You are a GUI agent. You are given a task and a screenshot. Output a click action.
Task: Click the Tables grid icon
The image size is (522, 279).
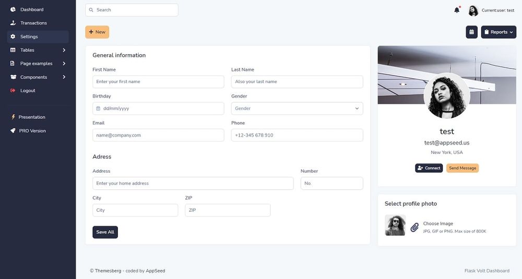pyautogui.click(x=13, y=50)
